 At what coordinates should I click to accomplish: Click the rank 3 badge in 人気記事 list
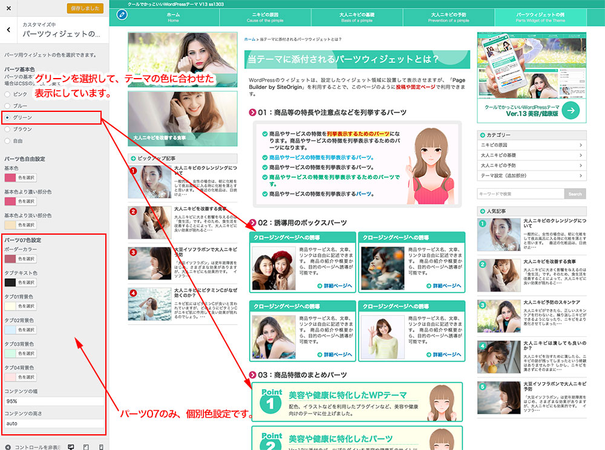coord(482,305)
